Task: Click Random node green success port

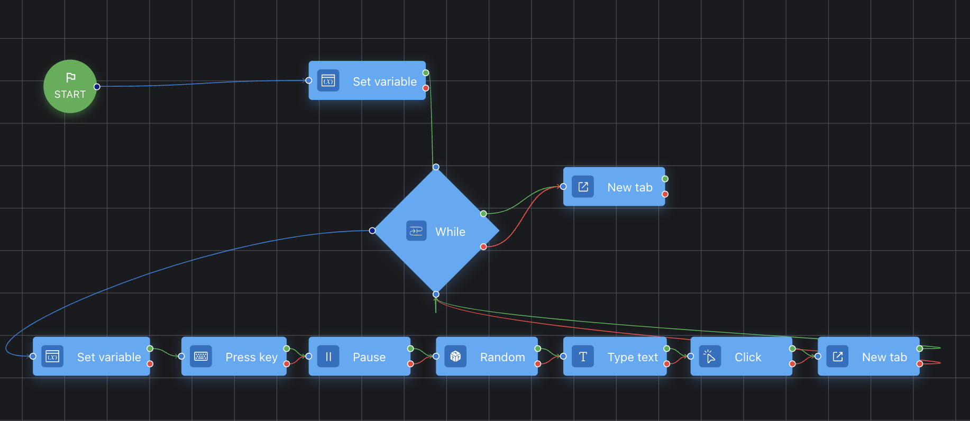Action: [538, 349]
